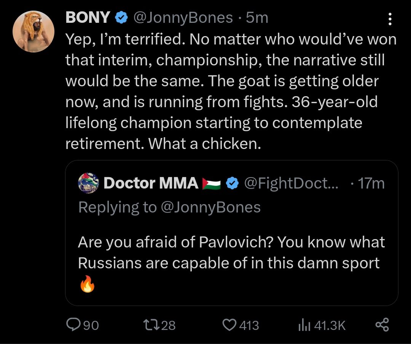Open the quoted tweet about Pavlovich
This screenshot has height=344, width=411.
tap(231, 254)
